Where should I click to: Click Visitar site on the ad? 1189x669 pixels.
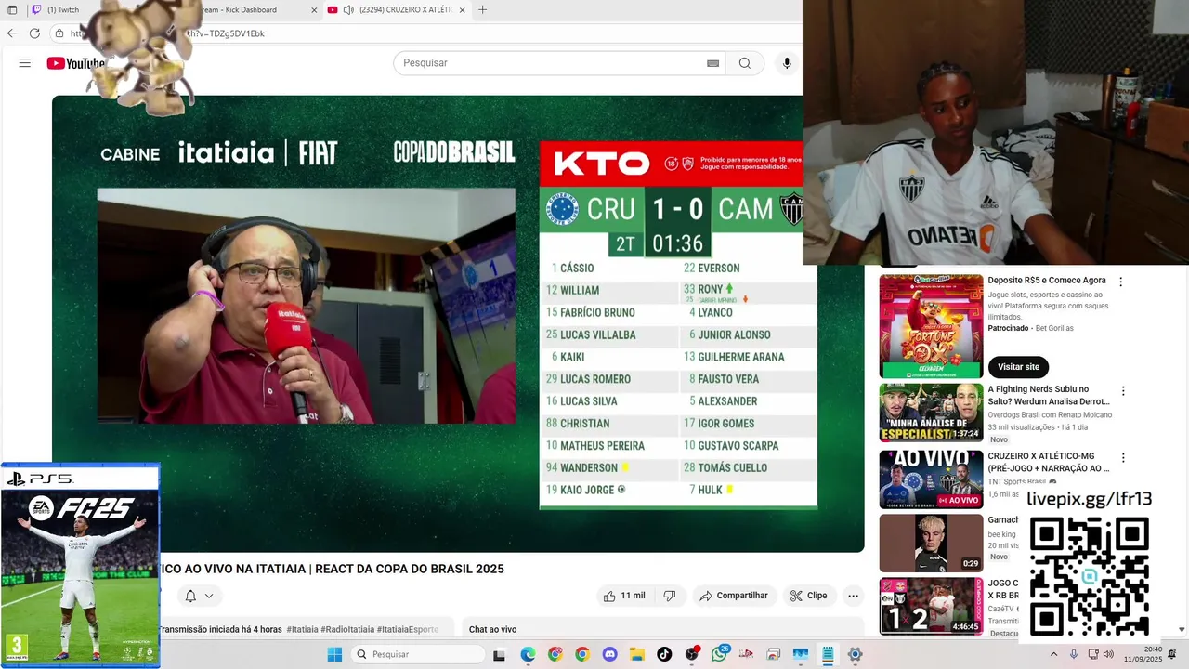tap(1018, 367)
